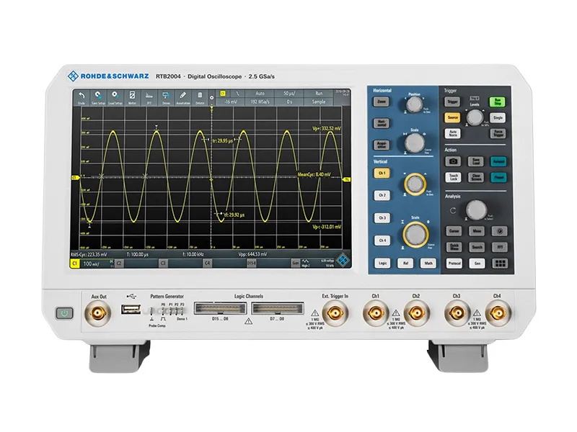Open the 192 MSa/s sample rate field
Screen dimensions: 577x432
click(x=260, y=102)
